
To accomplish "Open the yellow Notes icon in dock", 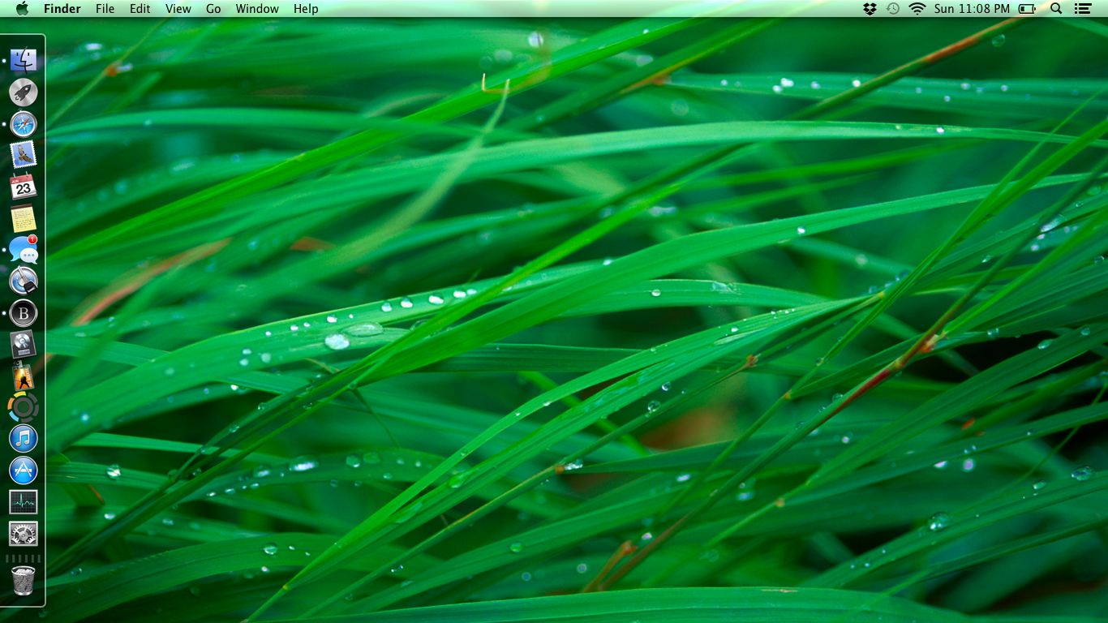I will point(24,218).
